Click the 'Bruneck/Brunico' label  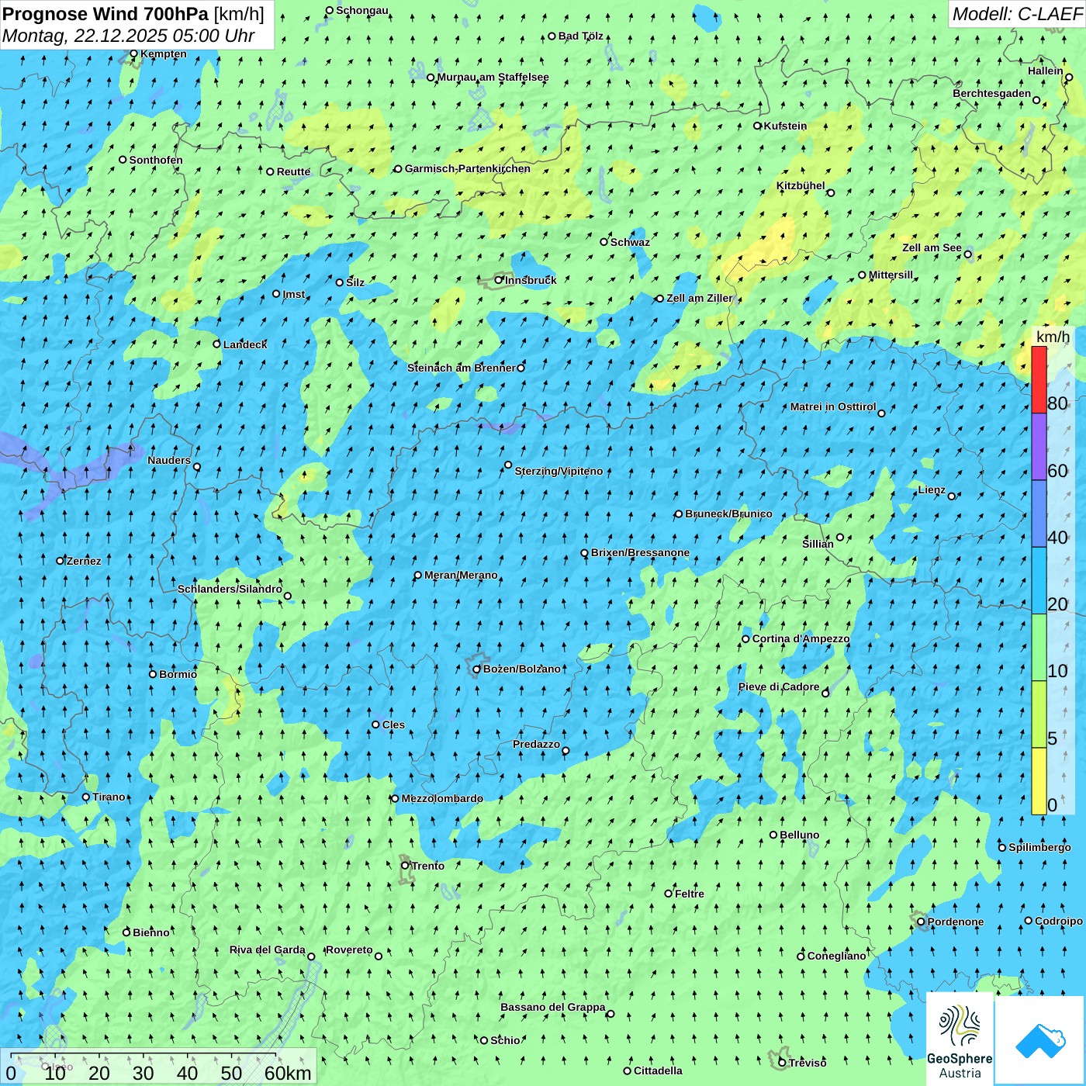pos(728,514)
